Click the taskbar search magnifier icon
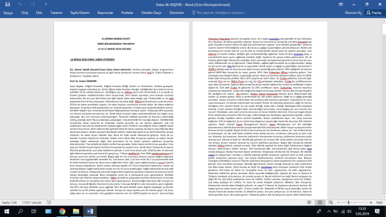 pos(20,211)
